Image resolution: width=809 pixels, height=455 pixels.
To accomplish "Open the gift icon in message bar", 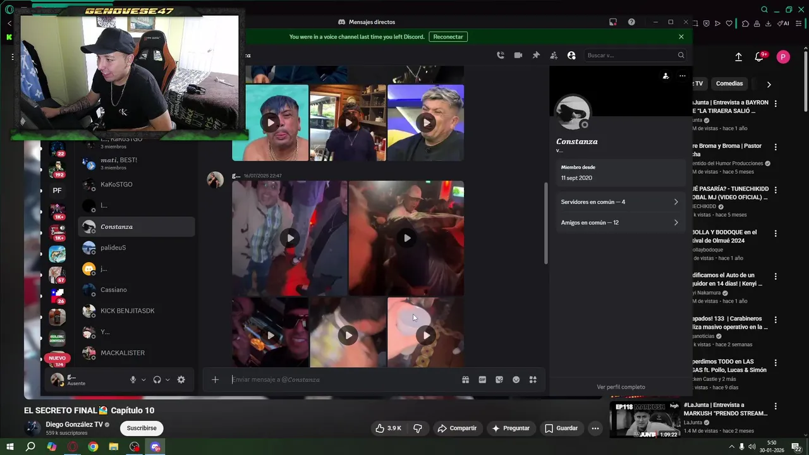I will point(465,379).
